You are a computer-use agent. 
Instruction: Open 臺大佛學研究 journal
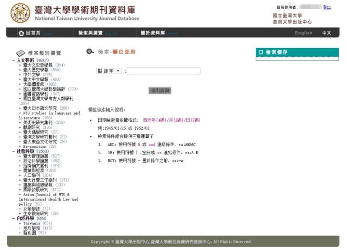coord(36,132)
